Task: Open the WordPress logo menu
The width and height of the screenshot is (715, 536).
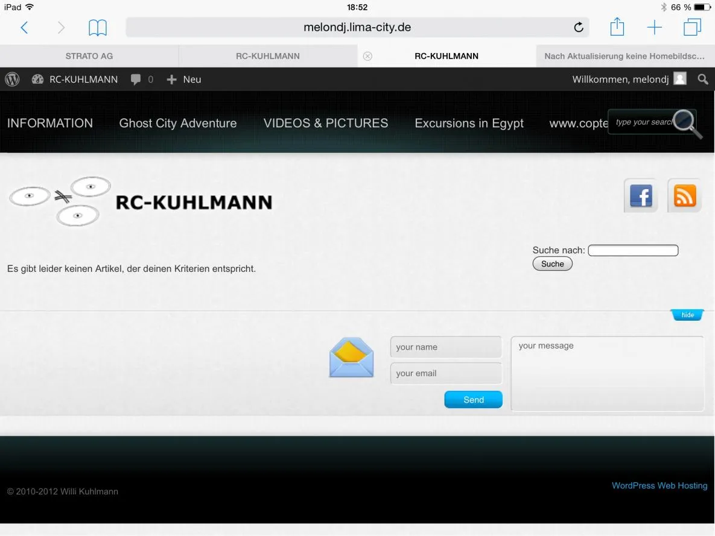Action: 12,80
